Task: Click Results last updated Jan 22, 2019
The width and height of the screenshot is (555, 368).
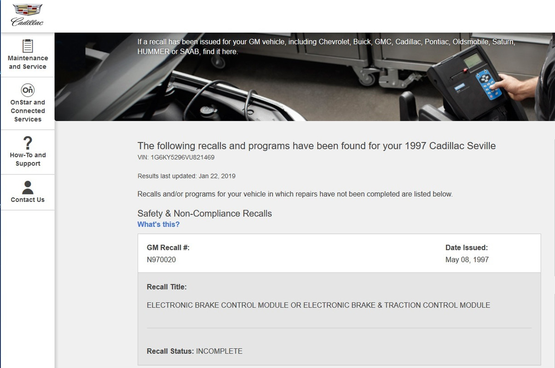Action: [x=186, y=176]
